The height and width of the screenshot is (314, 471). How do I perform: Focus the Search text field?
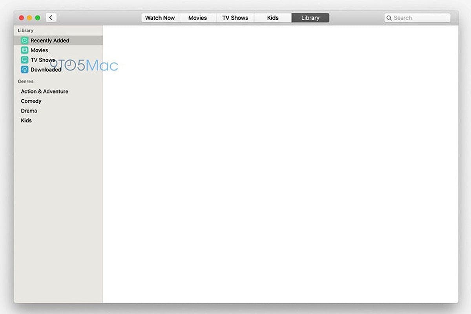[x=420, y=18]
